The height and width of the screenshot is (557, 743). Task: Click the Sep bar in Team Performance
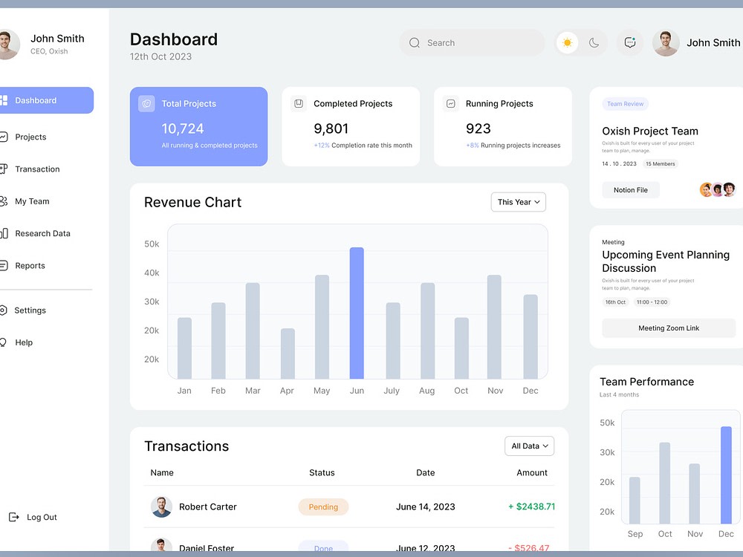(635, 500)
